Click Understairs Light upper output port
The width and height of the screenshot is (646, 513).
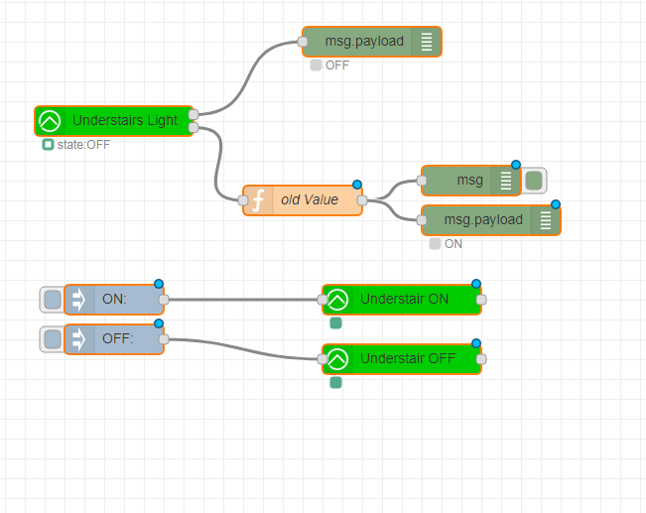click(x=194, y=114)
